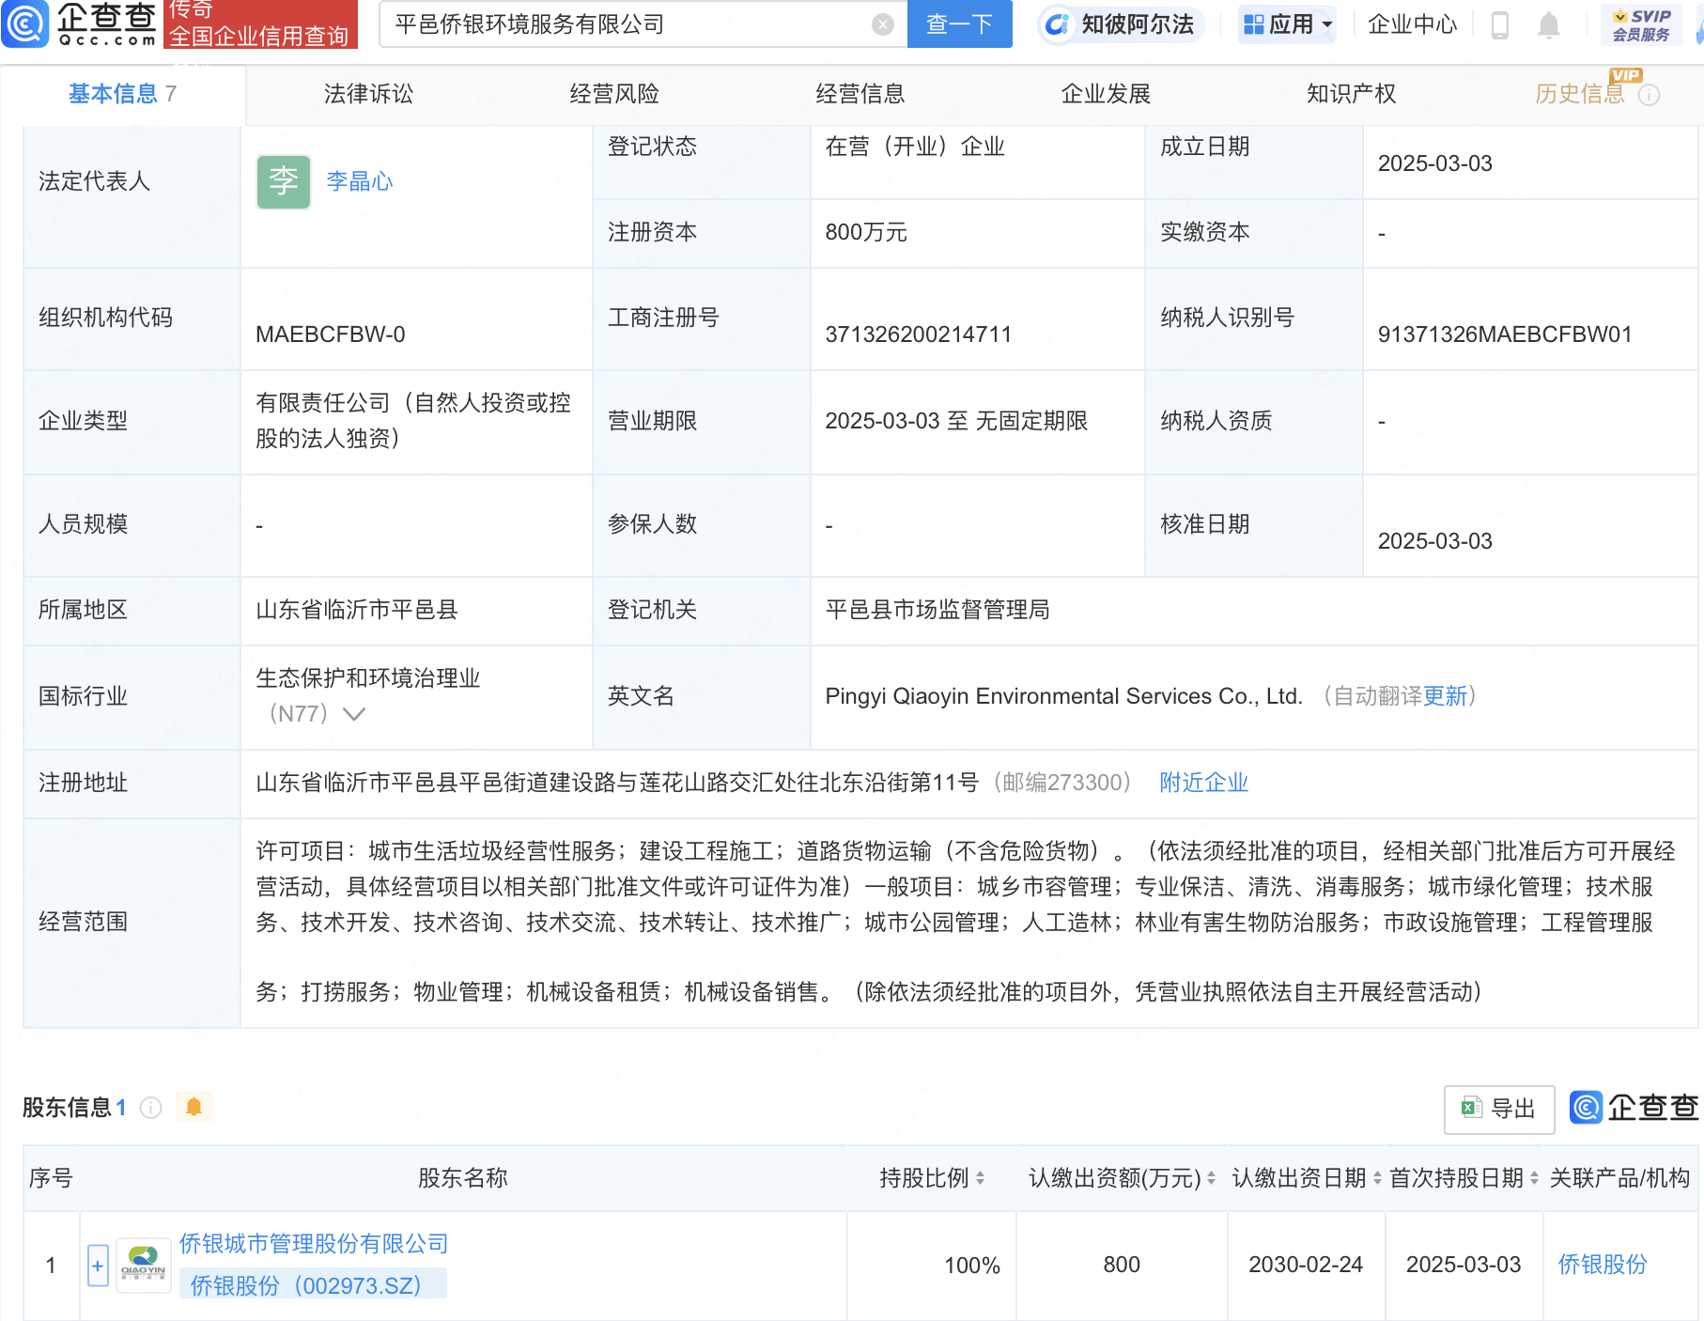Click stock tag 侨银股份（002973.SZ）
This screenshot has width=1704, height=1321.
click(x=313, y=1285)
